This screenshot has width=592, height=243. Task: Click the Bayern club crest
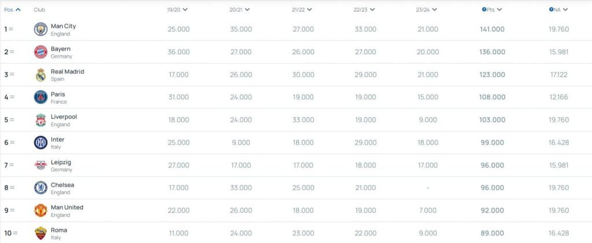click(41, 52)
